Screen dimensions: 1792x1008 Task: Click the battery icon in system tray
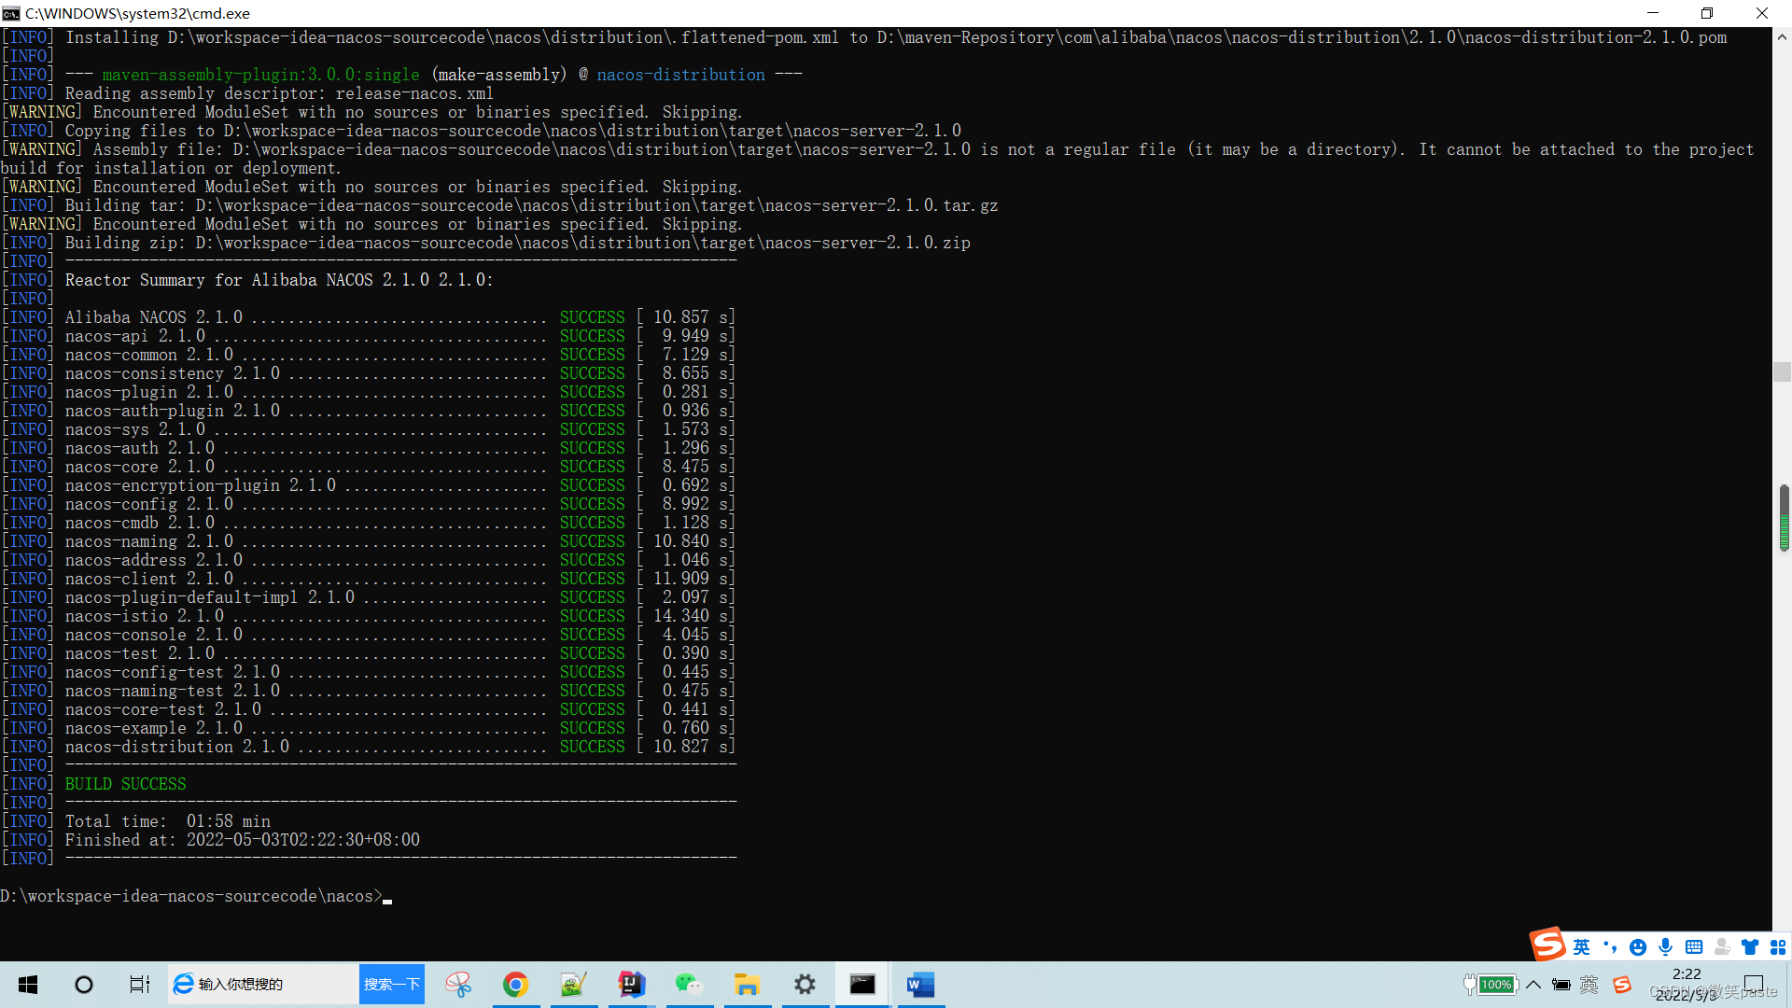1561,985
